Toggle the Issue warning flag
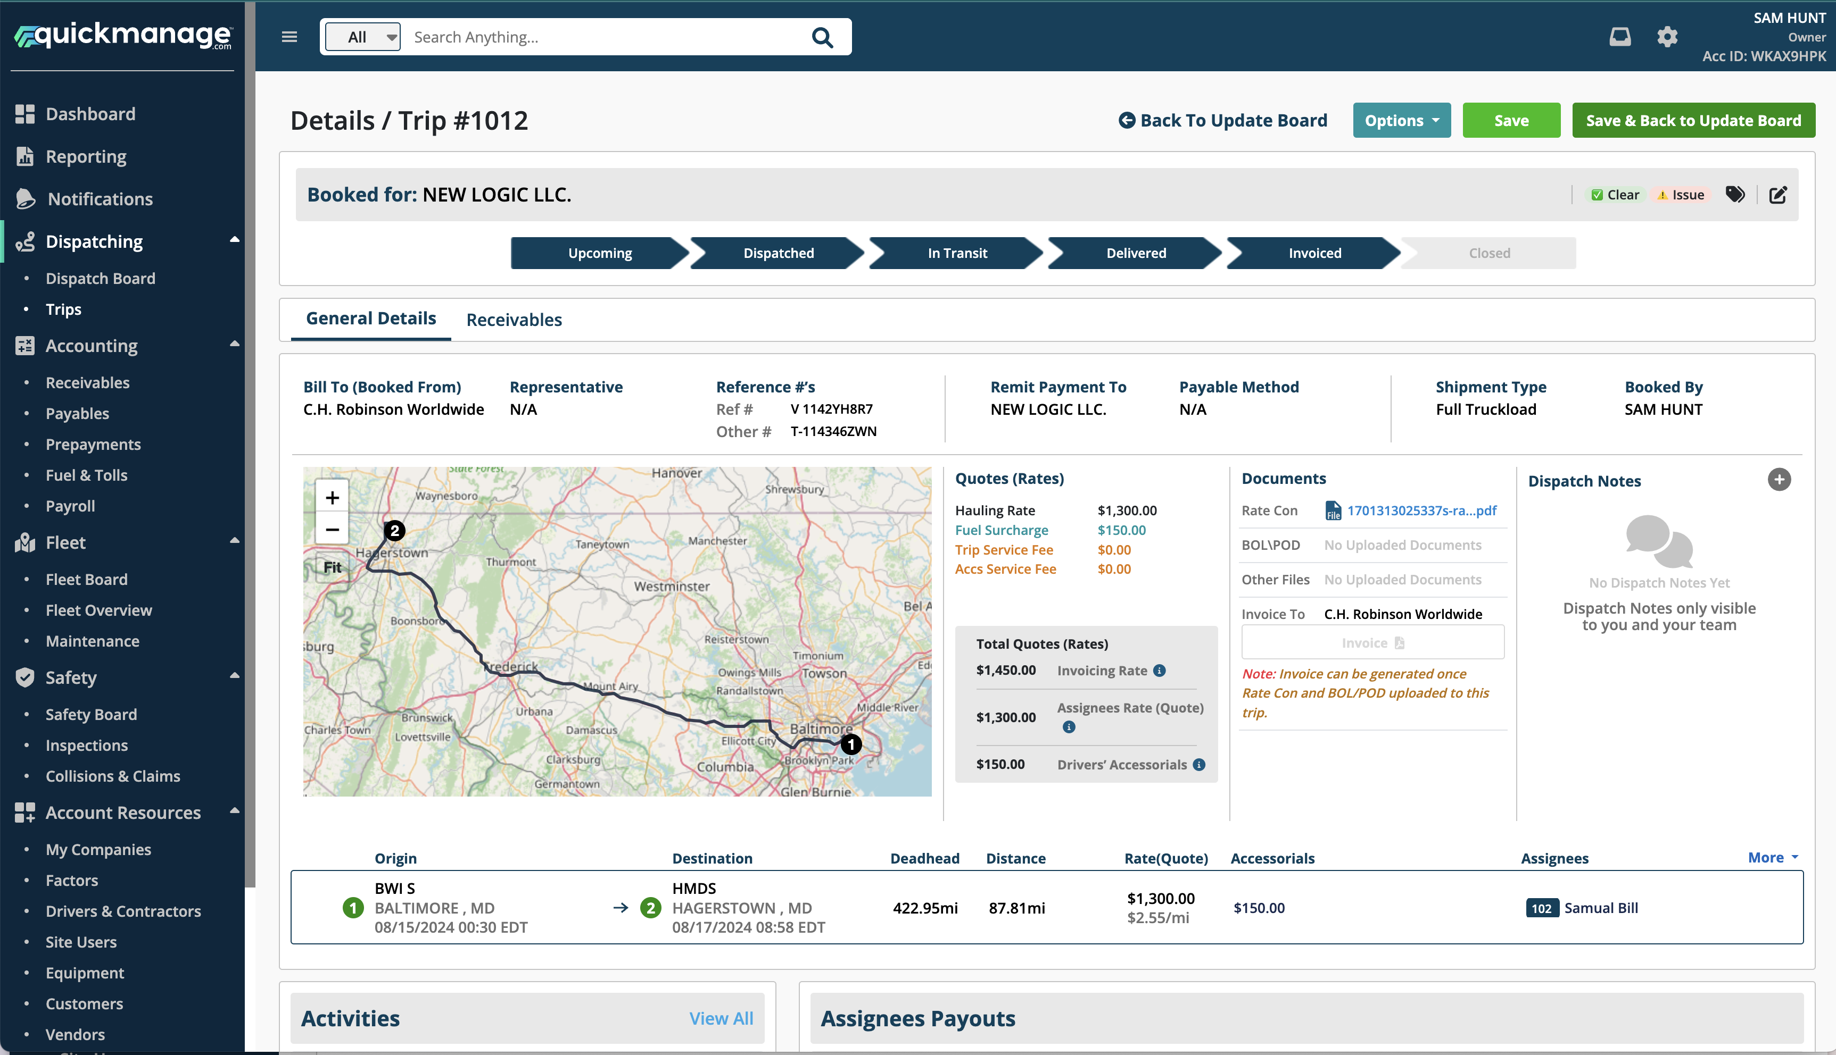The image size is (1836, 1055). point(1680,195)
